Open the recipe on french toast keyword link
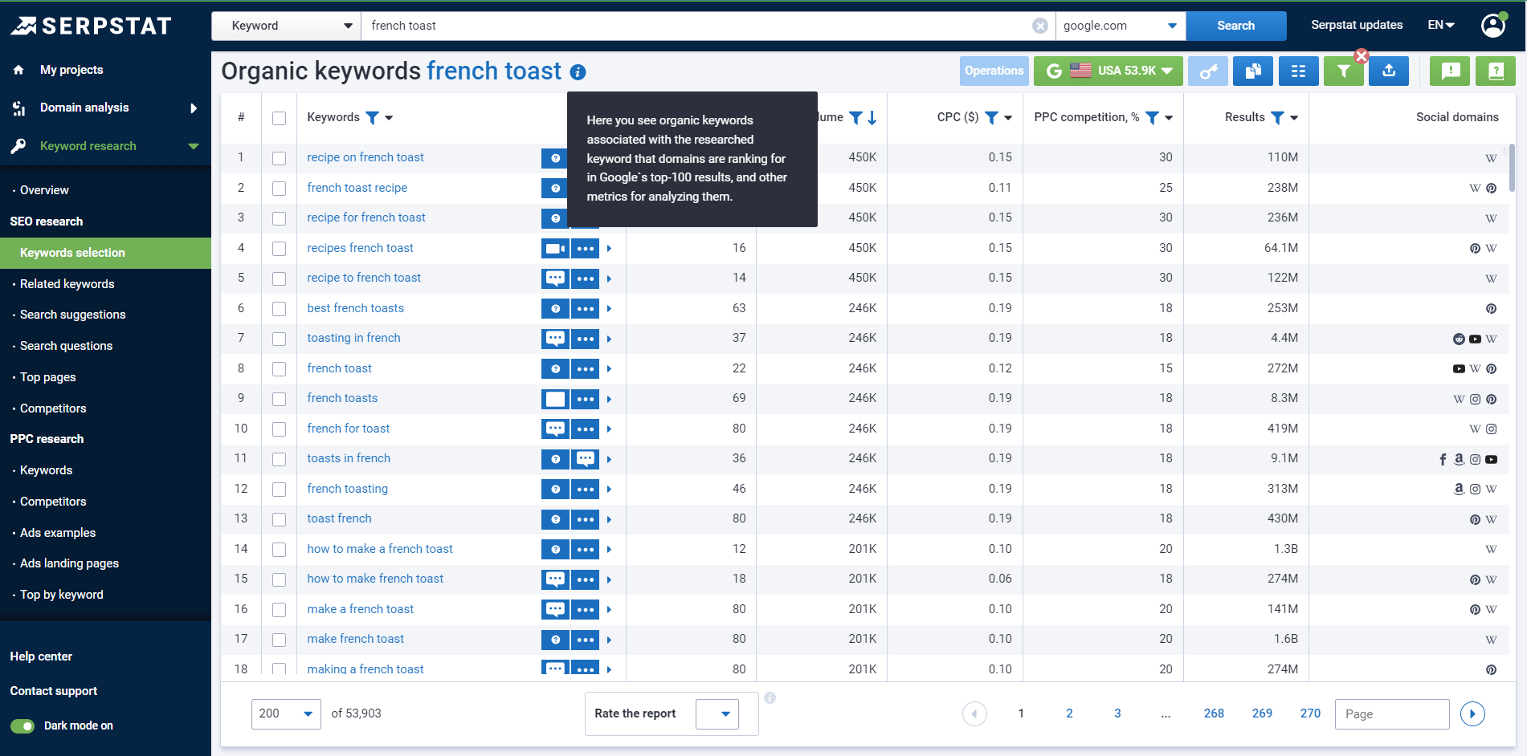This screenshot has height=756, width=1527. tap(365, 157)
